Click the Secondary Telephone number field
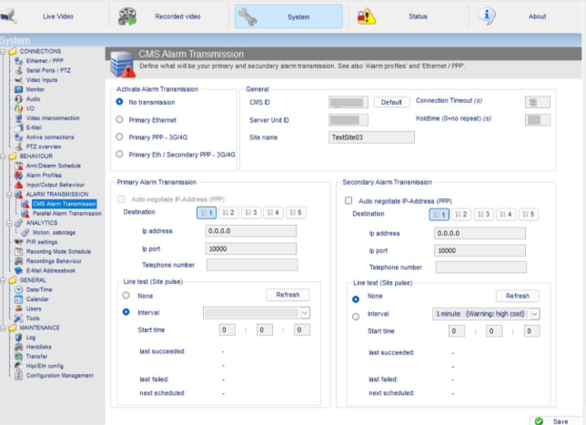The image size is (586, 425). click(x=481, y=267)
